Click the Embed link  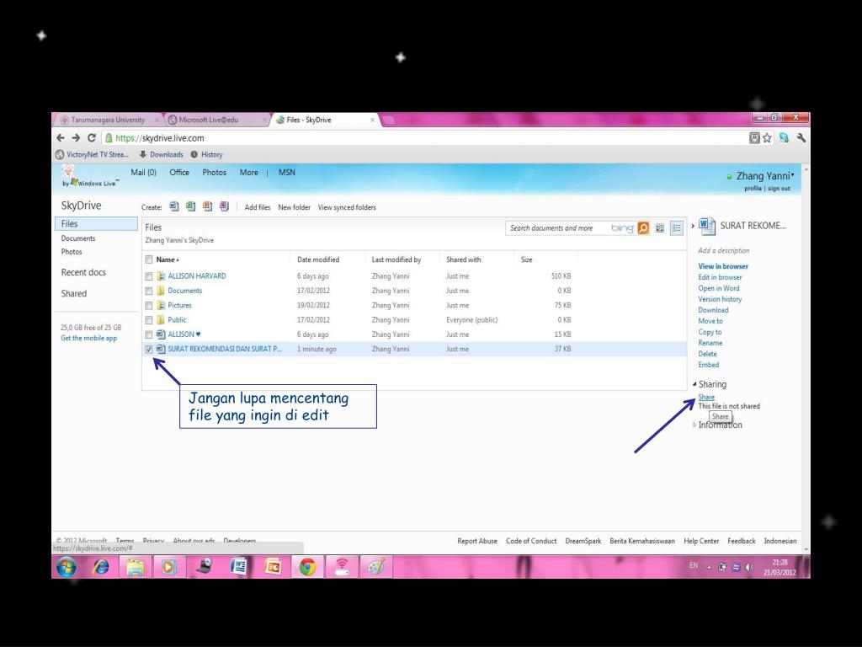(x=708, y=365)
